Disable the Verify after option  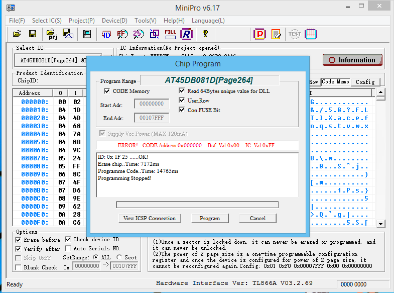[19, 249]
